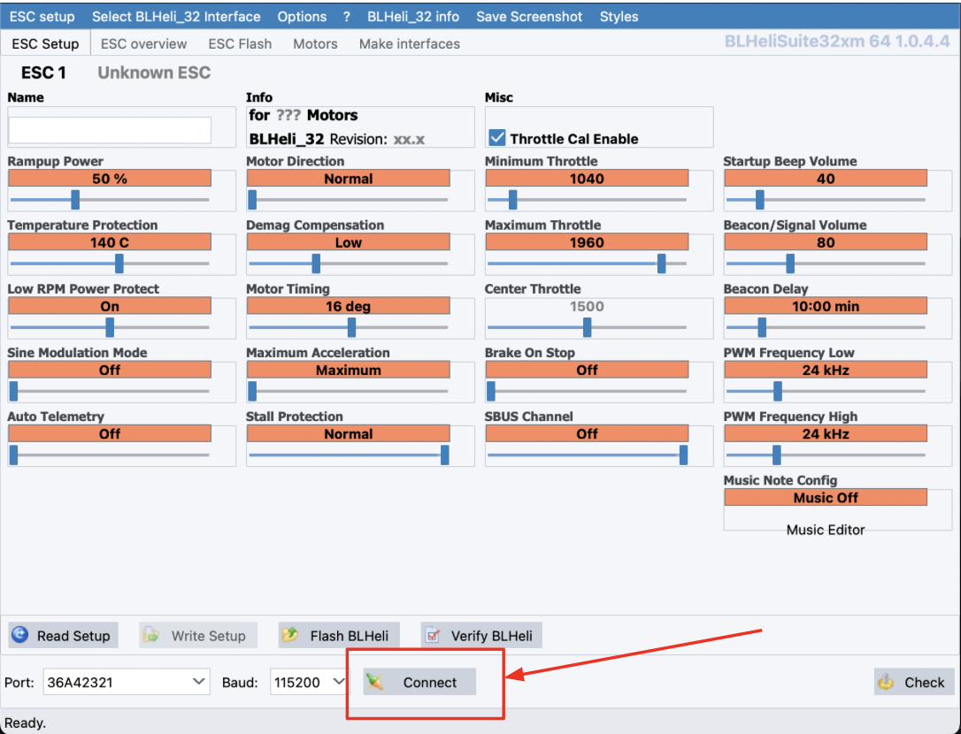This screenshot has width=961, height=734.
Task: Open the question mark help menu
Action: (347, 17)
